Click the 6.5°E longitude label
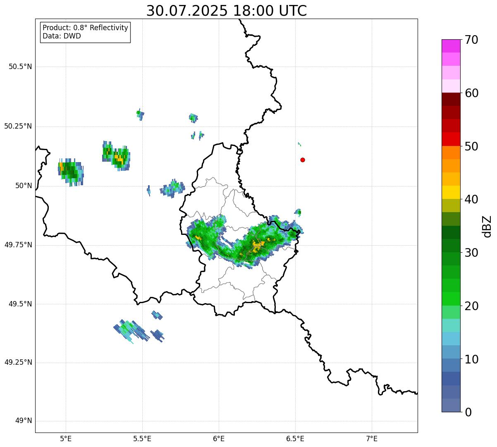This screenshot has width=497, height=447. pyautogui.click(x=295, y=438)
